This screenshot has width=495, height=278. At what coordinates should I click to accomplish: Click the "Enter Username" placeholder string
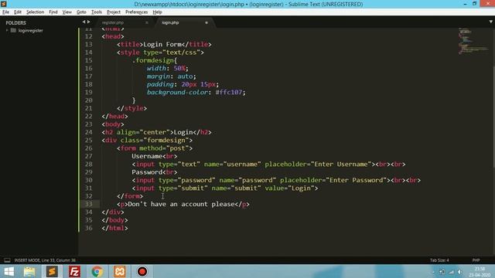click(x=341, y=164)
